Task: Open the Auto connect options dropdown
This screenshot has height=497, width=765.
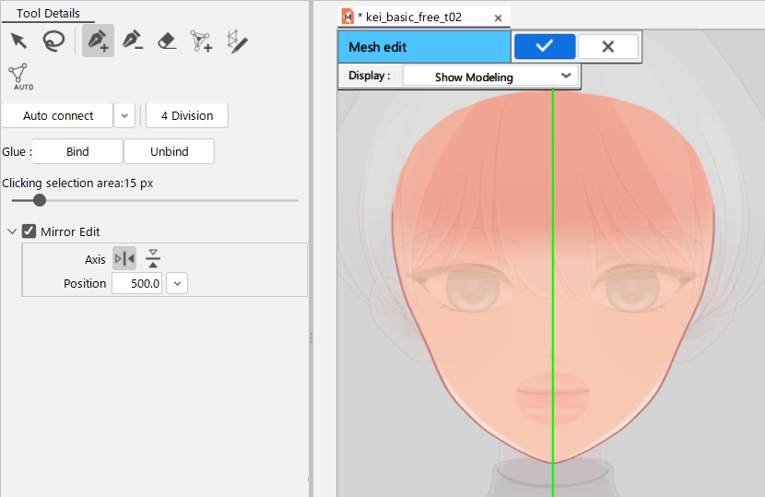Action: click(x=125, y=115)
